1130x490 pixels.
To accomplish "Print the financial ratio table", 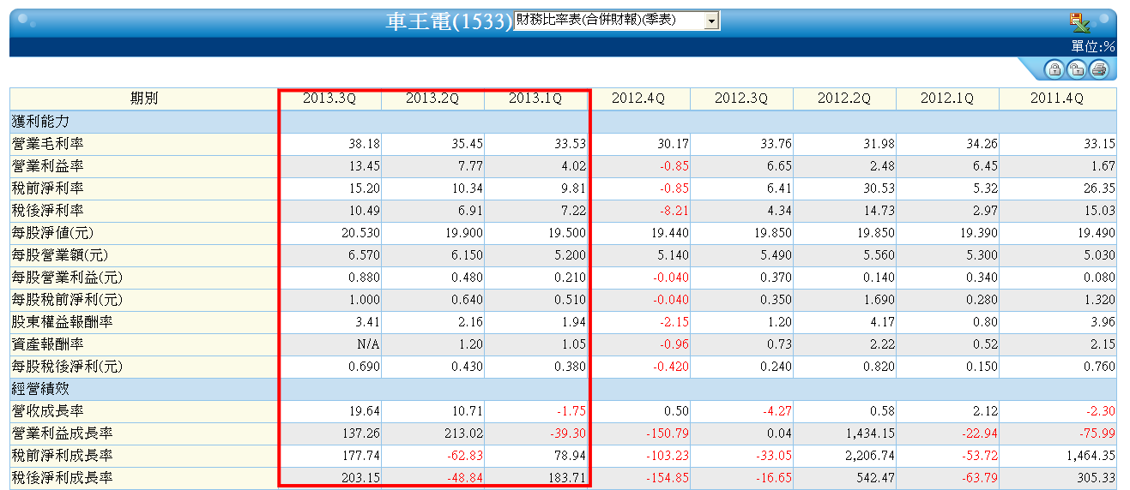I will tap(1099, 70).
